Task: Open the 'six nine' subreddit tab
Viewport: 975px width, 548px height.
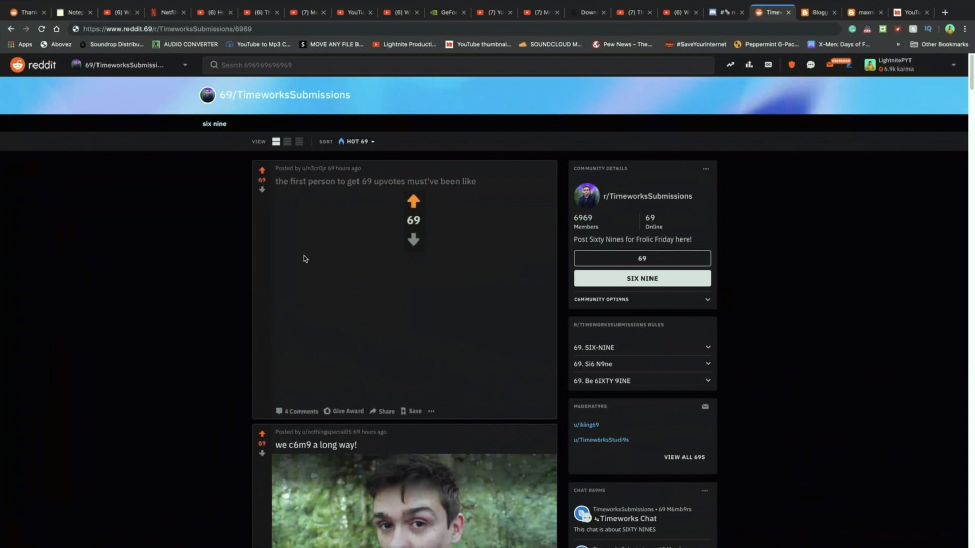Action: [x=214, y=124]
